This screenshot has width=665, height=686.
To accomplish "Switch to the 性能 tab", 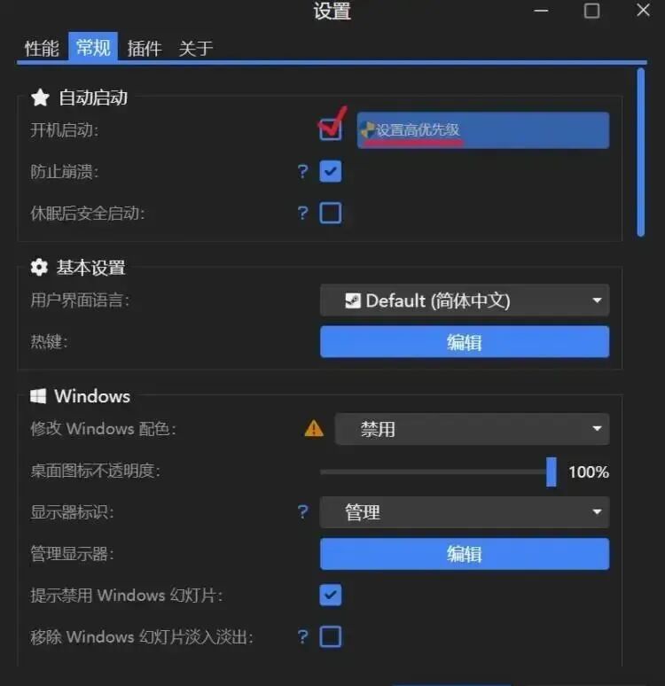I will 42,48.
